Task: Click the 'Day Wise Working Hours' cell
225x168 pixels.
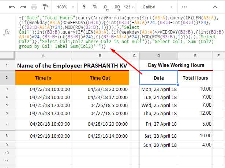Action: (x=176, y=65)
